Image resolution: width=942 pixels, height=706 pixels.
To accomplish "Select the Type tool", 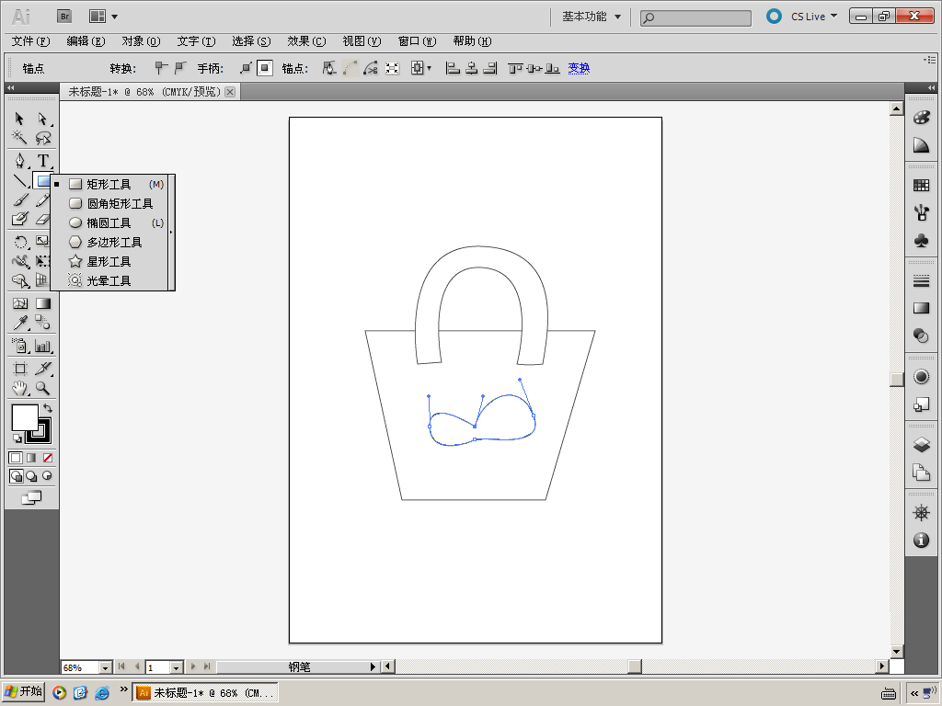I will (42, 160).
